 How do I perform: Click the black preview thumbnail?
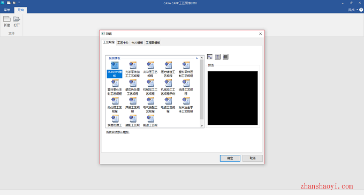click(x=233, y=98)
